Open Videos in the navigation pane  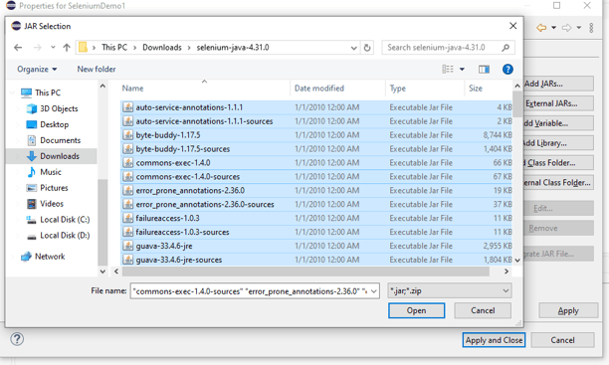52,204
